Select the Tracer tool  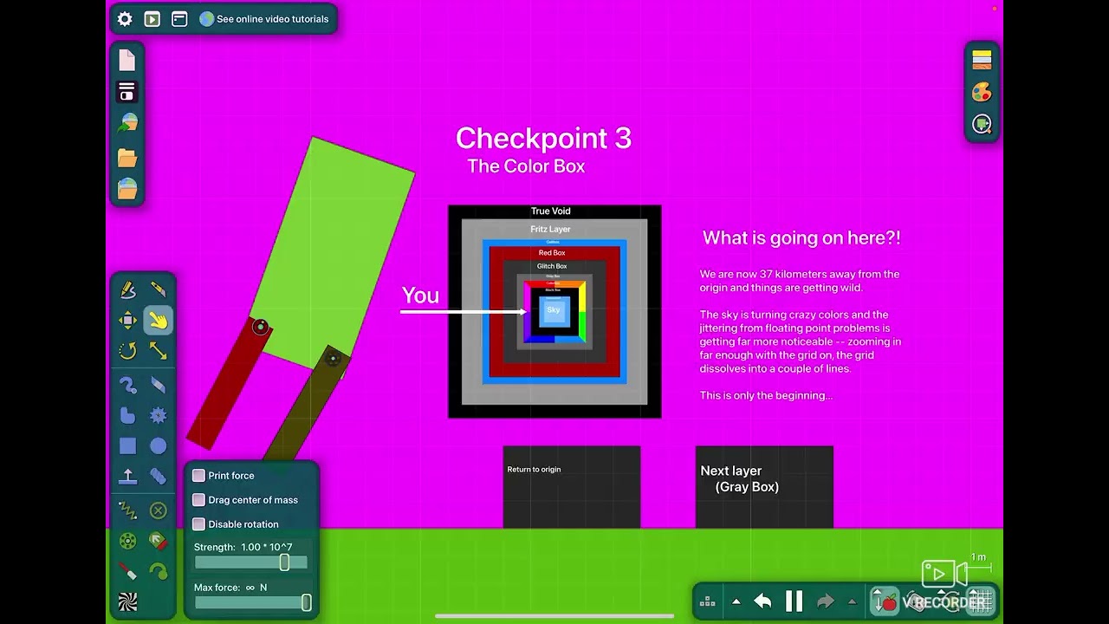pos(158,572)
